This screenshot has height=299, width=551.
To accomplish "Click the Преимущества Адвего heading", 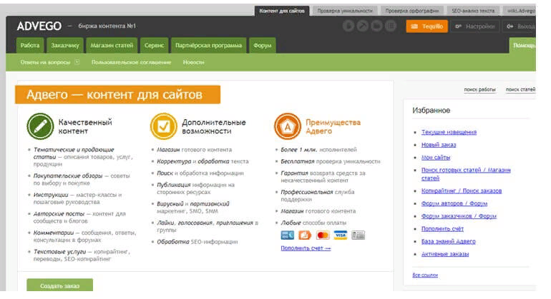I will [x=333, y=126].
